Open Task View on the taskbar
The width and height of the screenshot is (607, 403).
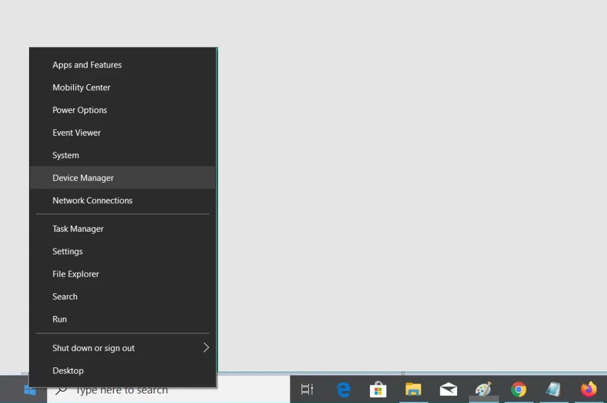pyautogui.click(x=307, y=389)
